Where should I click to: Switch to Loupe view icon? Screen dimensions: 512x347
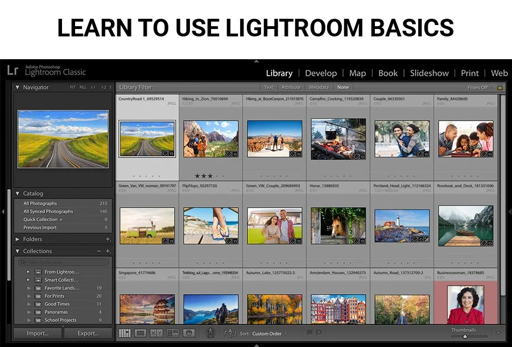click(x=141, y=333)
